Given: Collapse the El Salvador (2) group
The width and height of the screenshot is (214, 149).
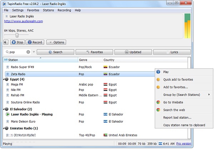Looking at the screenshot, I should [x=4, y=109].
